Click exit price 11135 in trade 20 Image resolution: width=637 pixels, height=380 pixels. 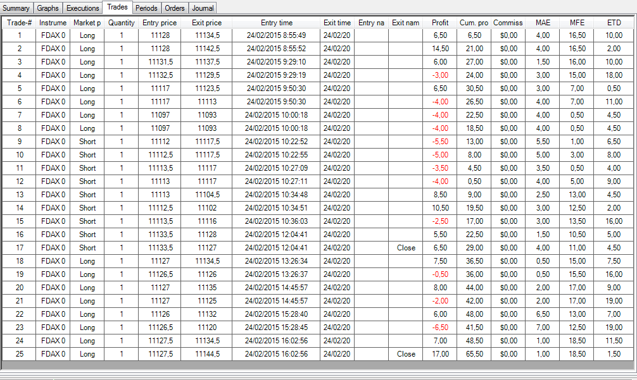(x=207, y=288)
